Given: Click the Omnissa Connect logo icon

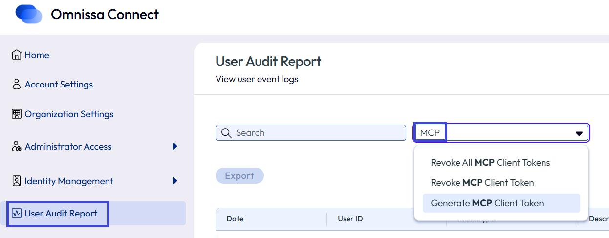Looking at the screenshot, I should (x=29, y=14).
